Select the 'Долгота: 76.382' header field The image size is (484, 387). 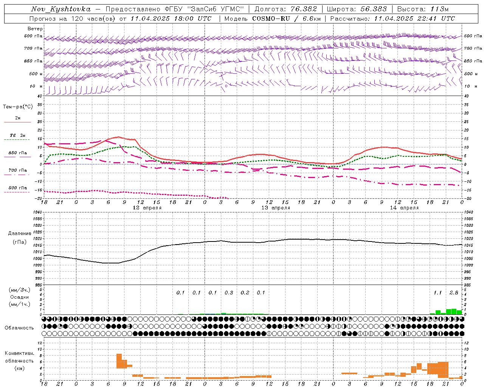coord(285,9)
